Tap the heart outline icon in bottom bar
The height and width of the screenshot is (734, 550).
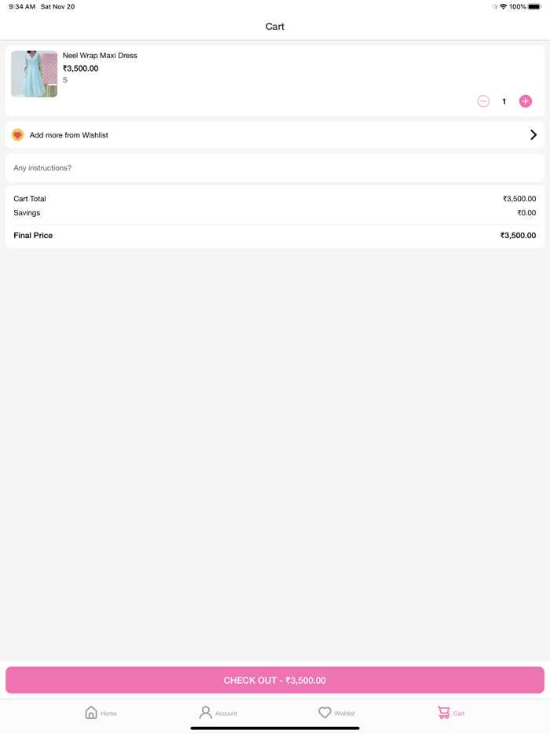[324, 713]
